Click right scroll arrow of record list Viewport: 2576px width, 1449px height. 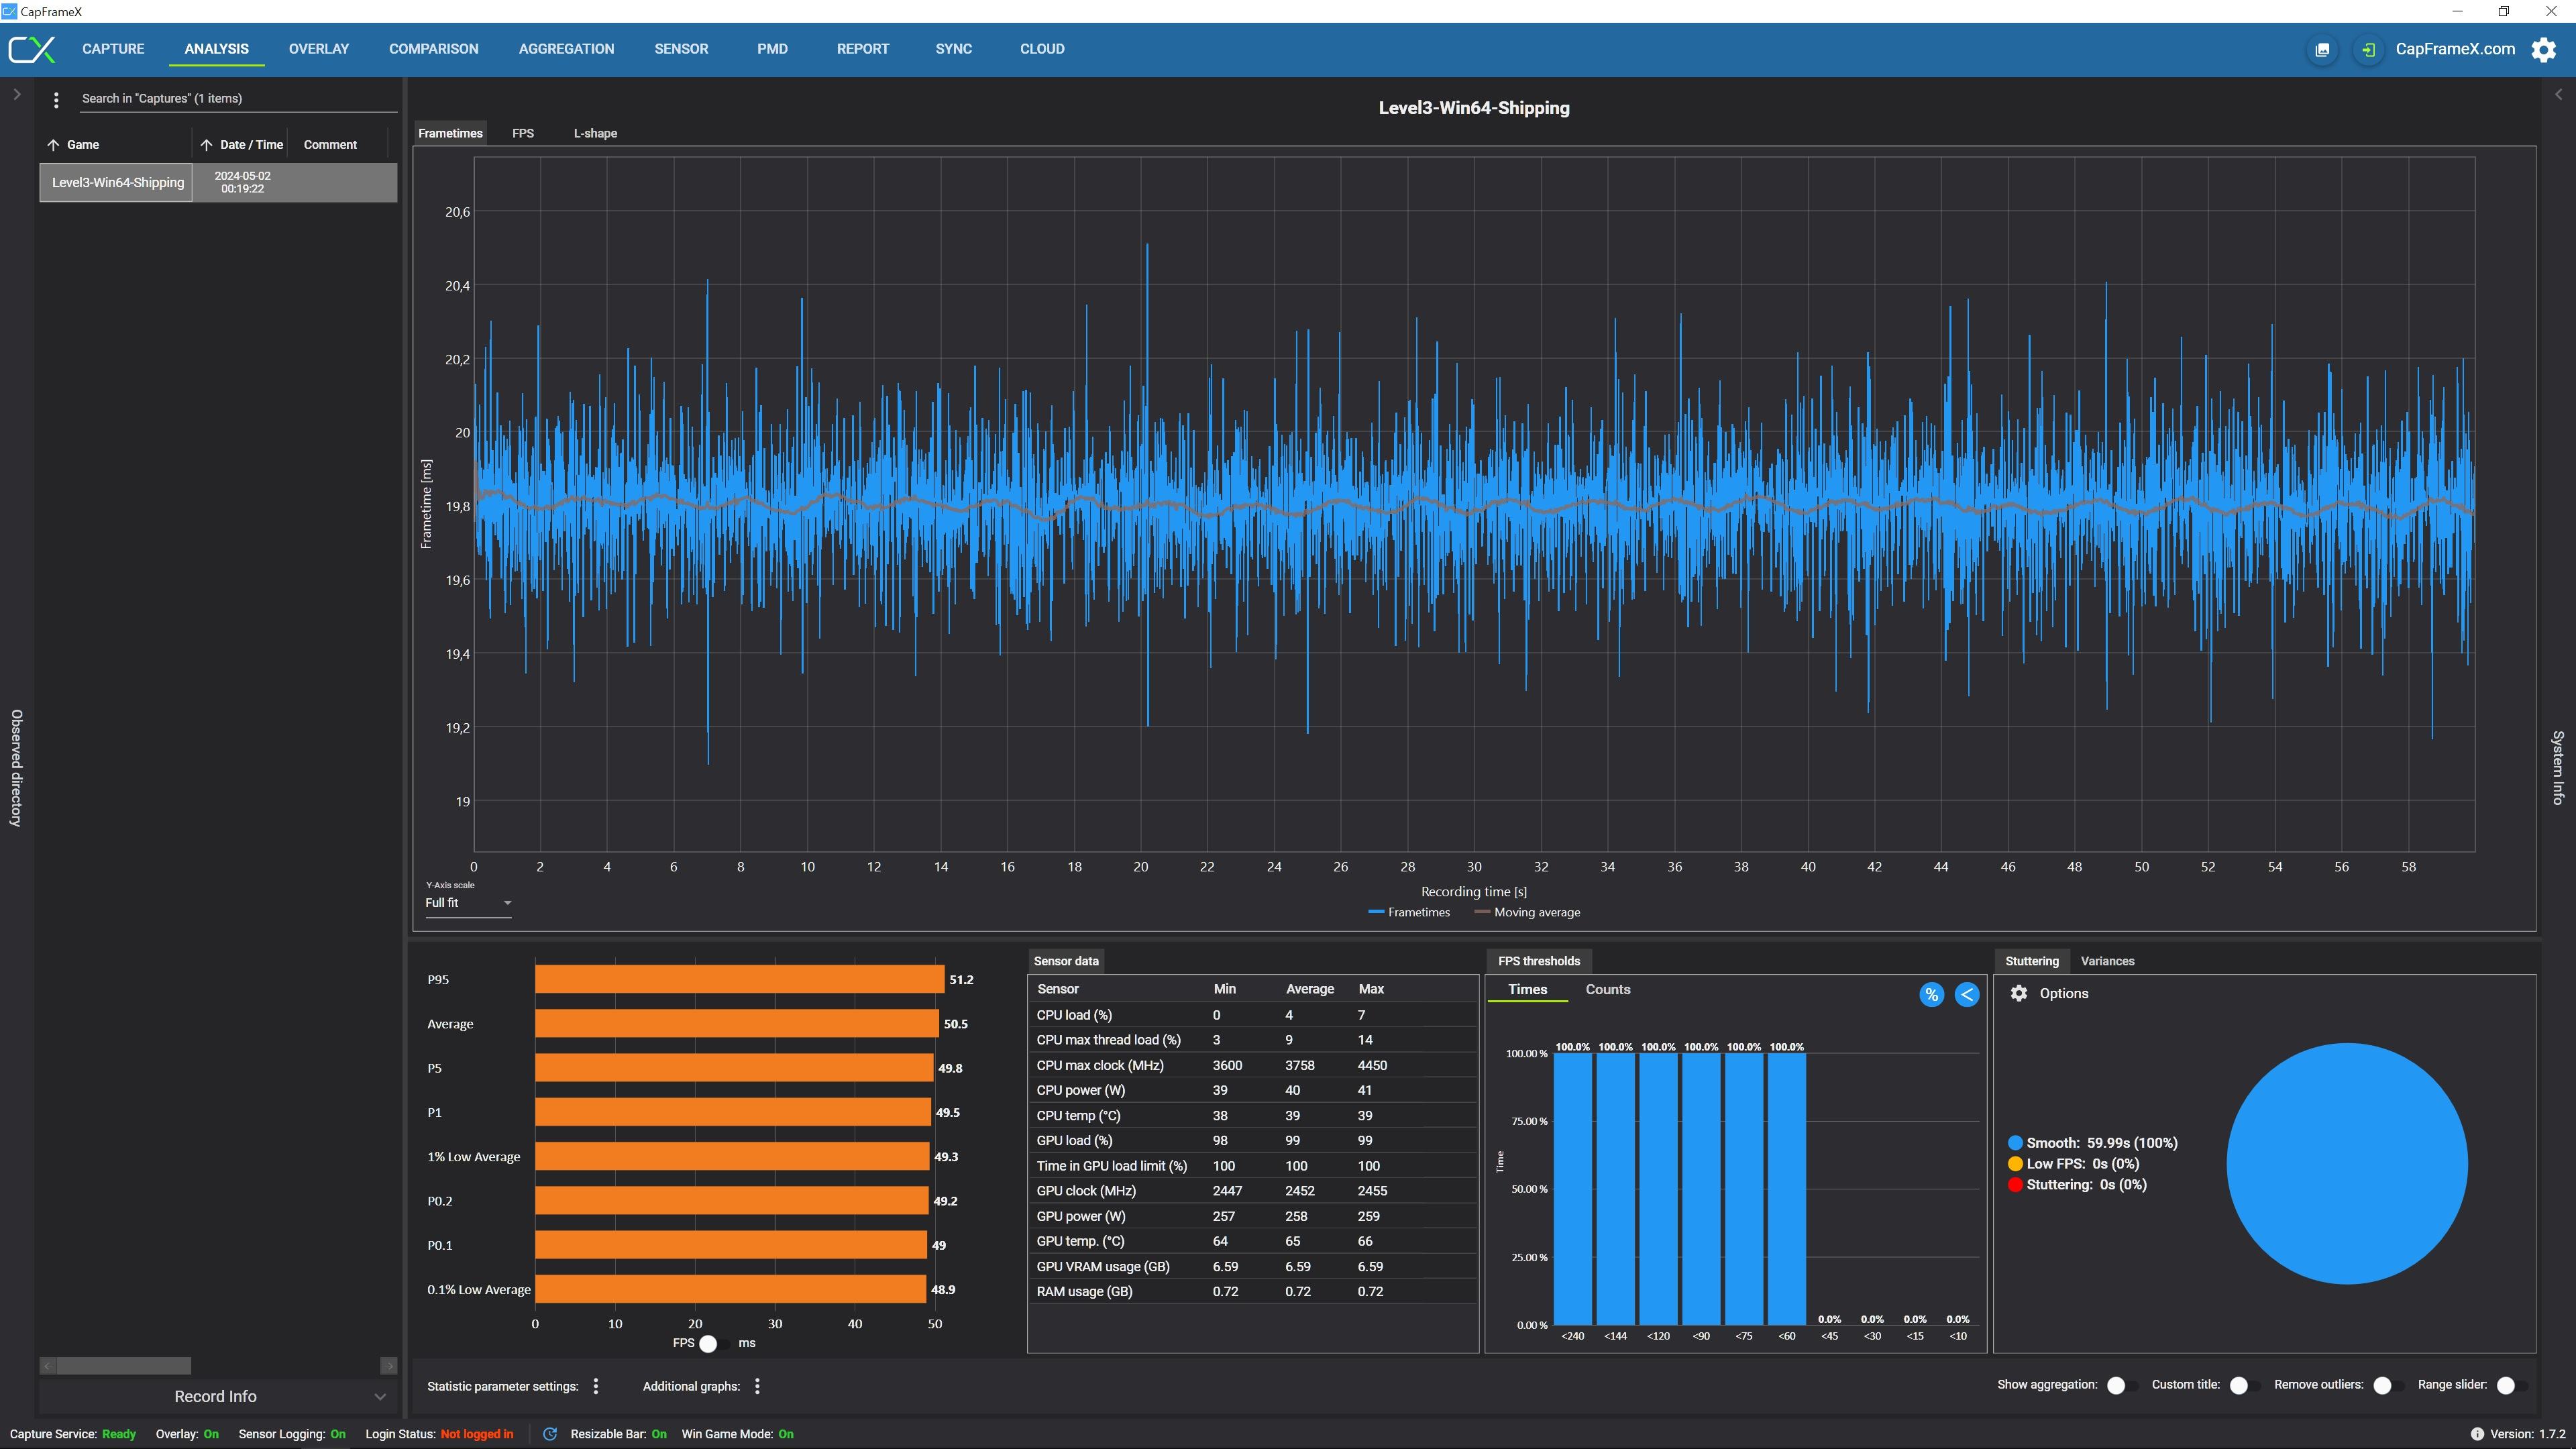(389, 1366)
